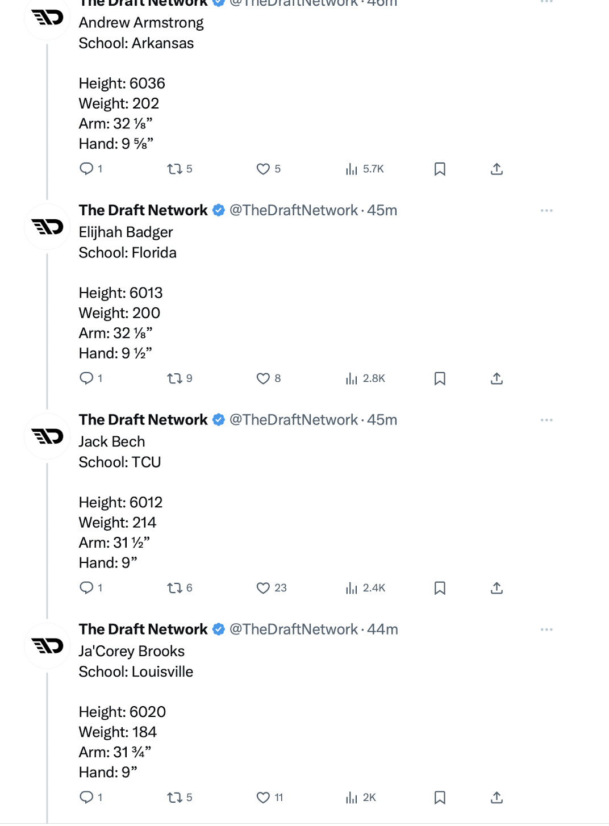Image resolution: width=609 pixels, height=826 pixels.
Task: Open The Draft Network profile from Elijhah Badger tweet
Action: tap(143, 210)
